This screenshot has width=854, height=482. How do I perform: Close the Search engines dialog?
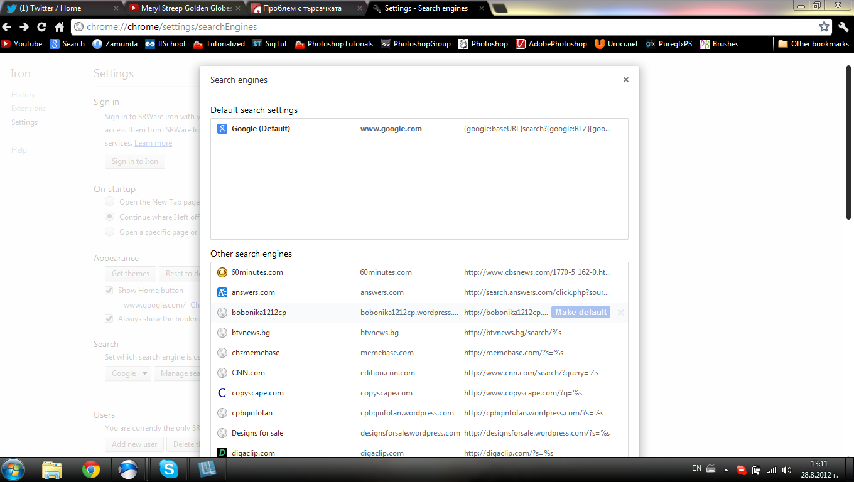point(625,80)
